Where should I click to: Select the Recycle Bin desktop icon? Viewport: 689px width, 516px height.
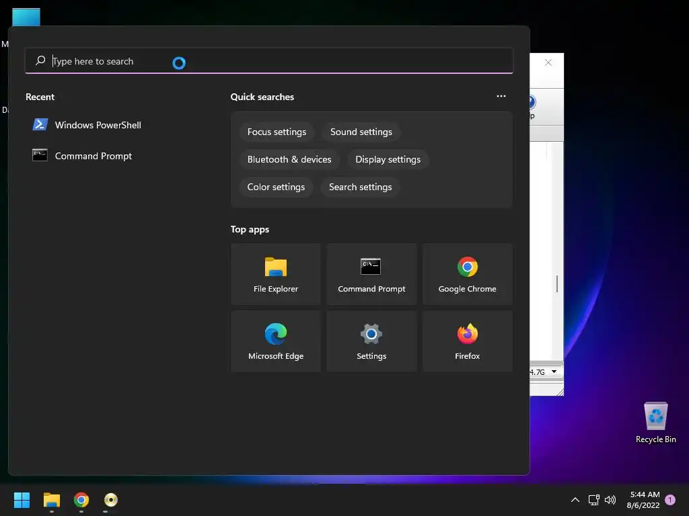[x=655, y=423]
